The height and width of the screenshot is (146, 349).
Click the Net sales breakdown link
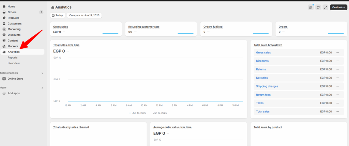[262, 78]
